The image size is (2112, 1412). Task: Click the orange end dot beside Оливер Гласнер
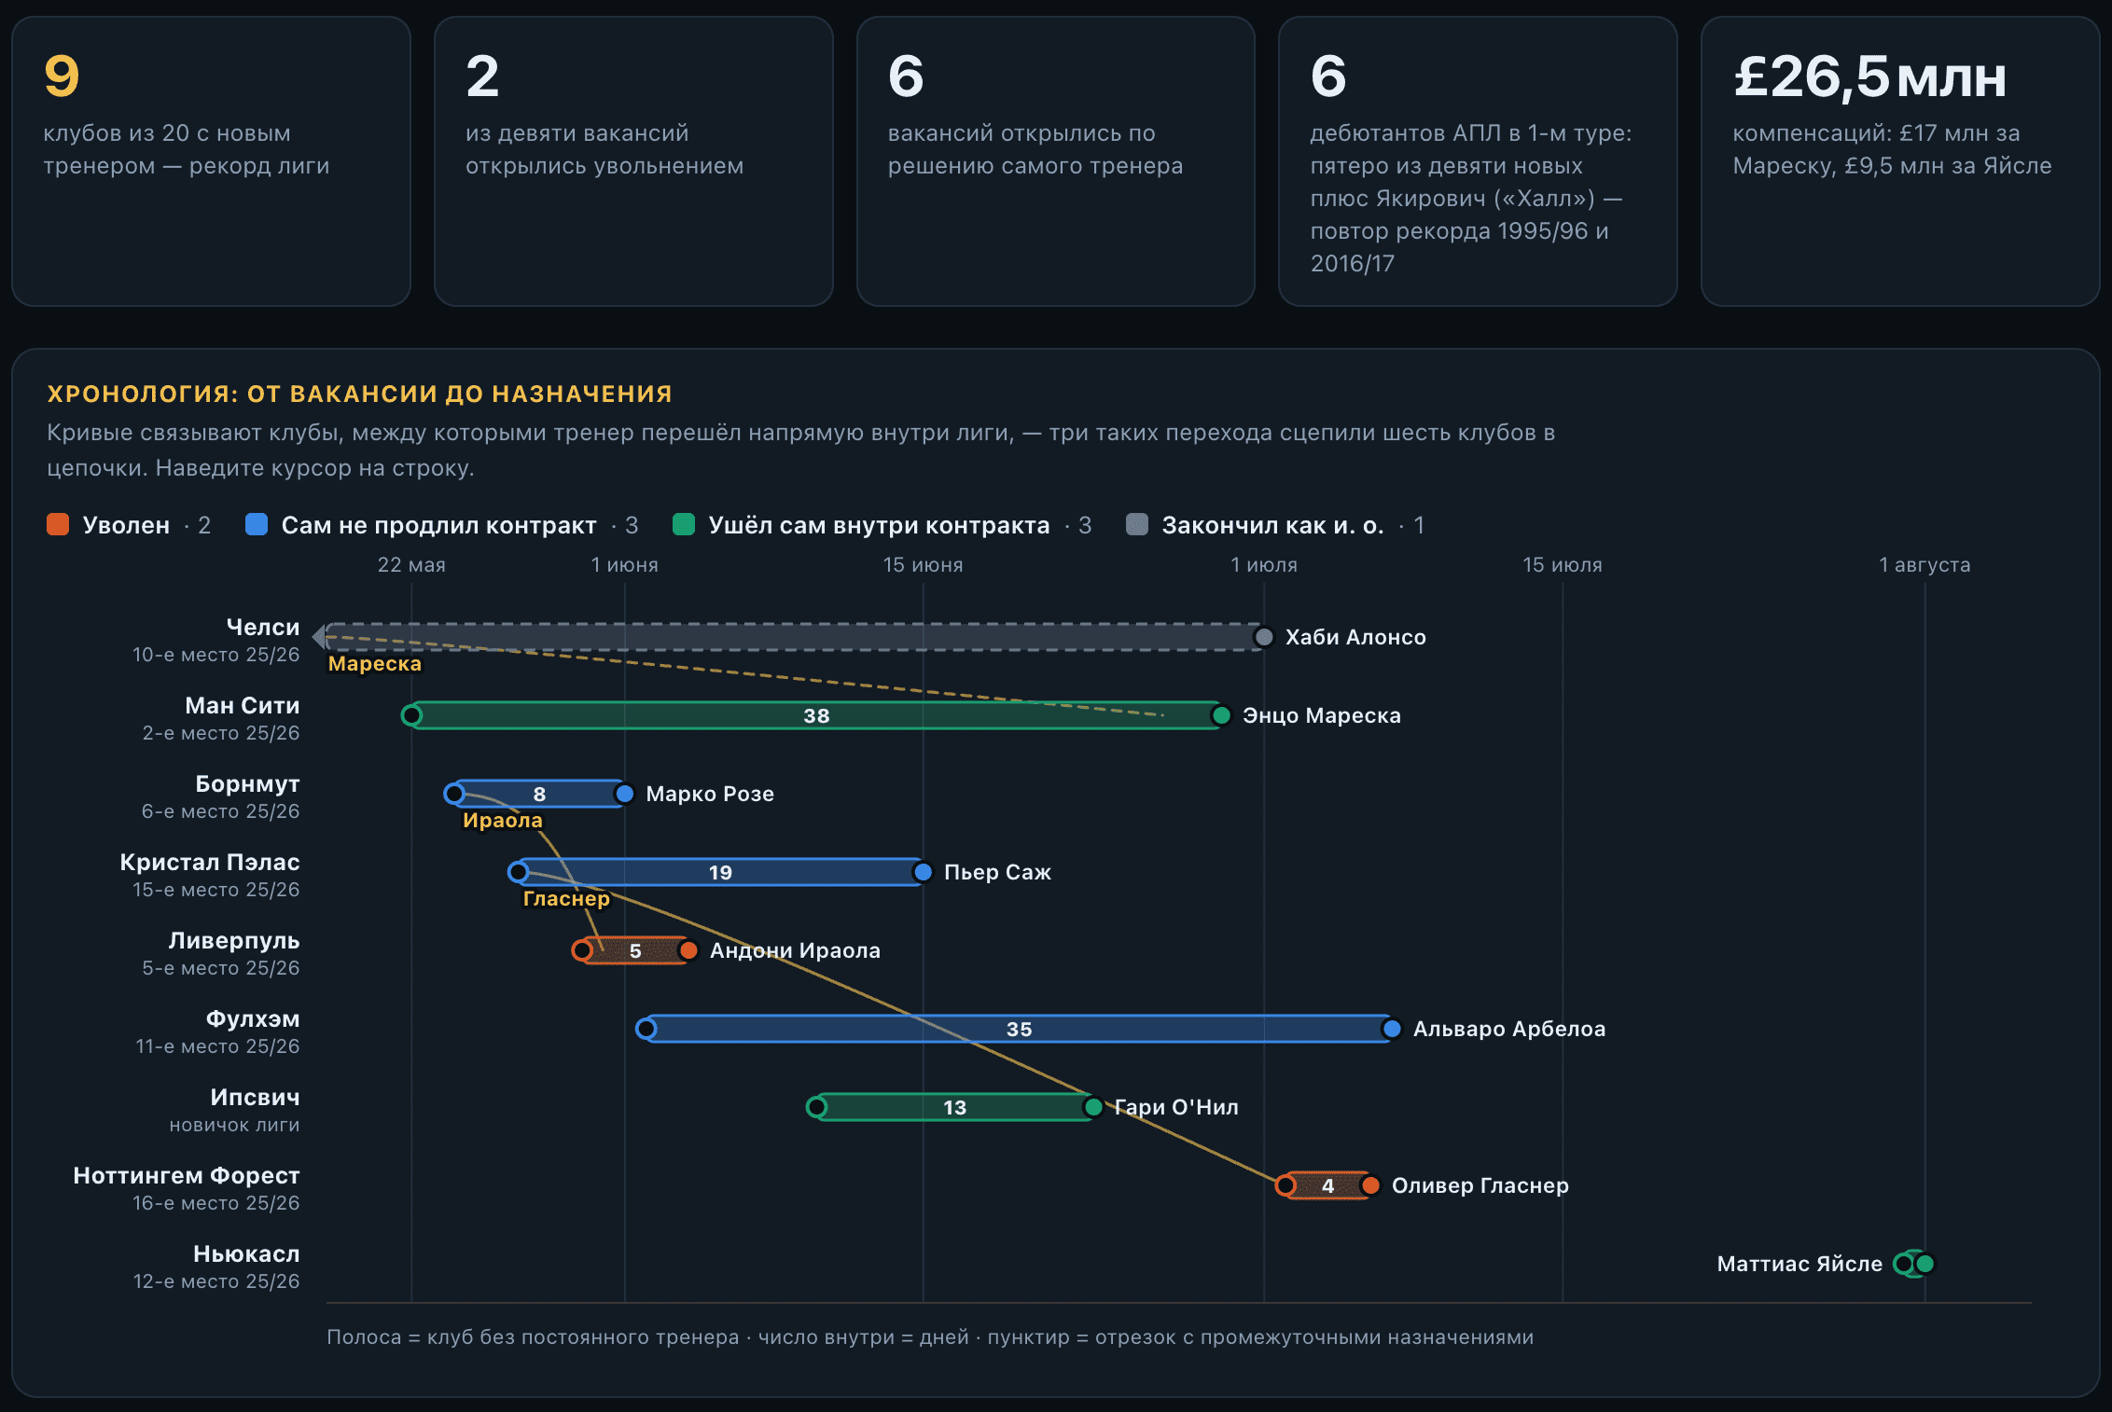1370,1185
